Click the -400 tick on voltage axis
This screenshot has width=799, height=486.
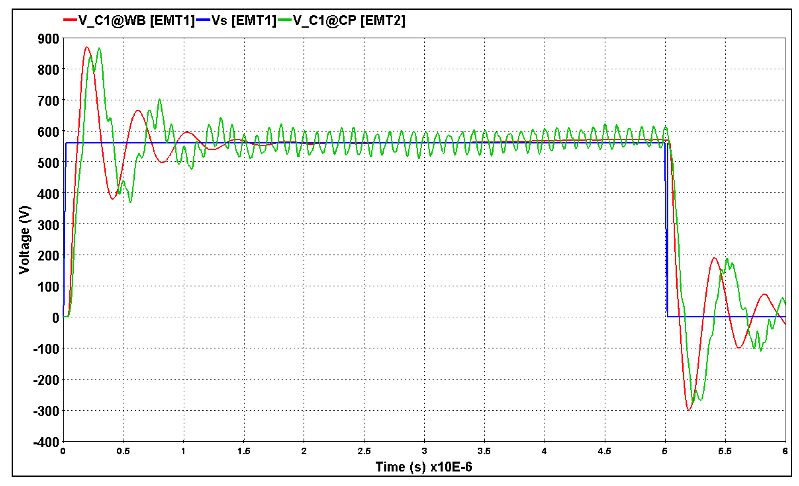click(46, 442)
